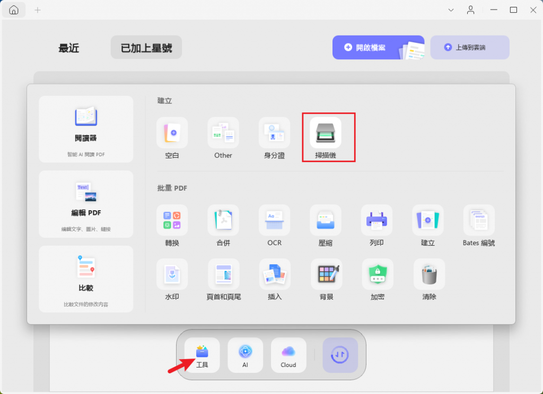The image size is (543, 394).
Task: Open the AI panel from the dock
Action: (x=245, y=355)
